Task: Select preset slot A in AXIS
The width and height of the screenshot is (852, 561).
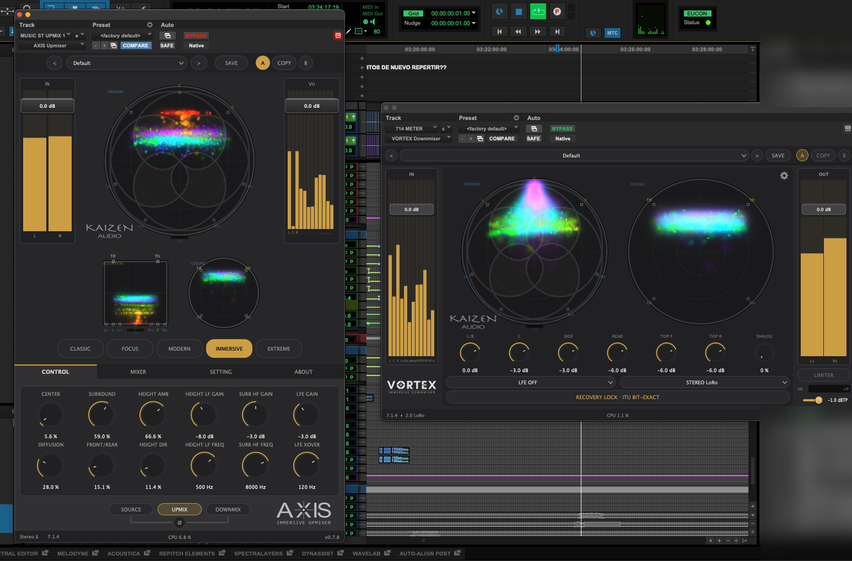Action: point(263,63)
